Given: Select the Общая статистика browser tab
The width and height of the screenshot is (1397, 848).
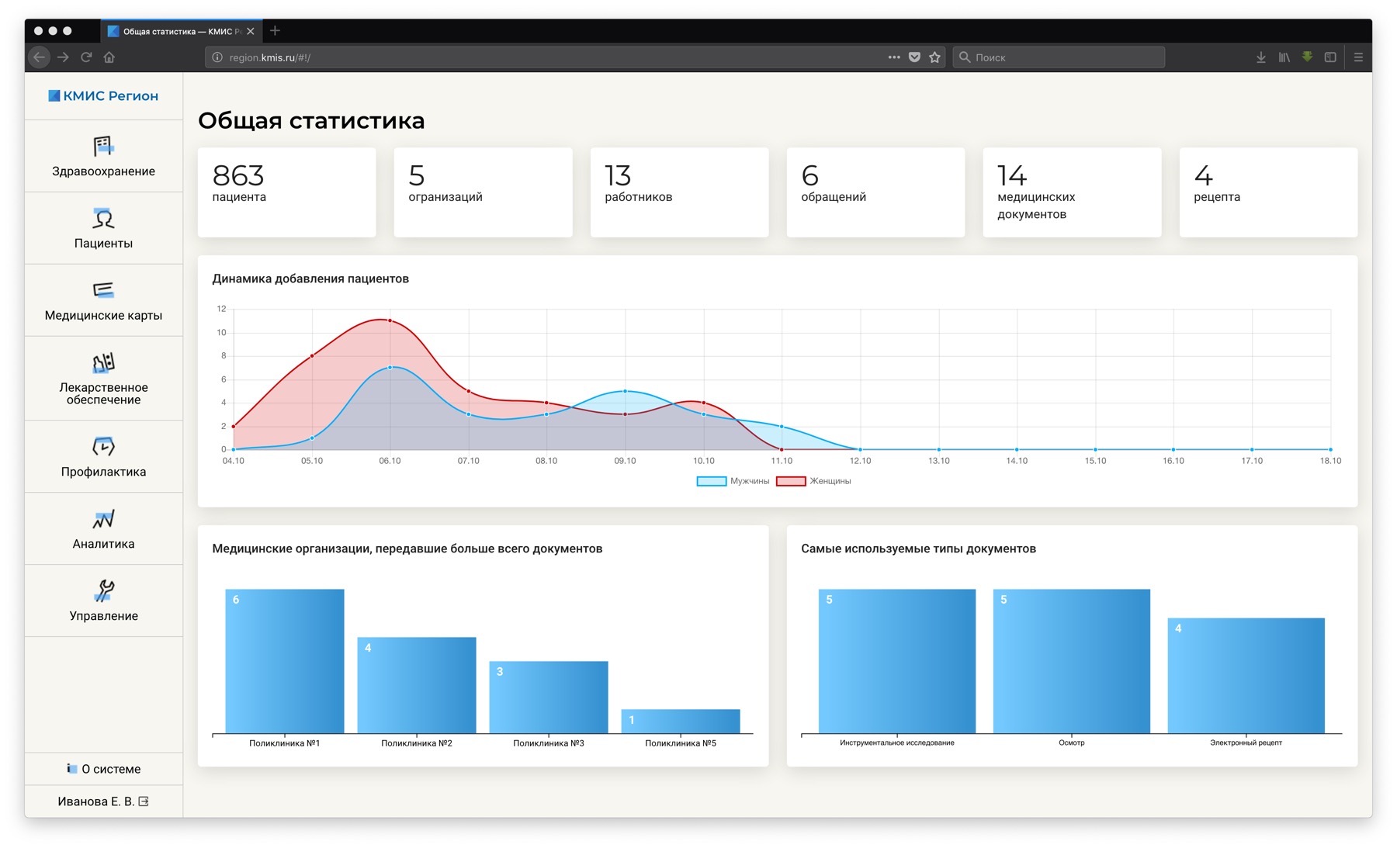Looking at the screenshot, I should tap(182, 32).
